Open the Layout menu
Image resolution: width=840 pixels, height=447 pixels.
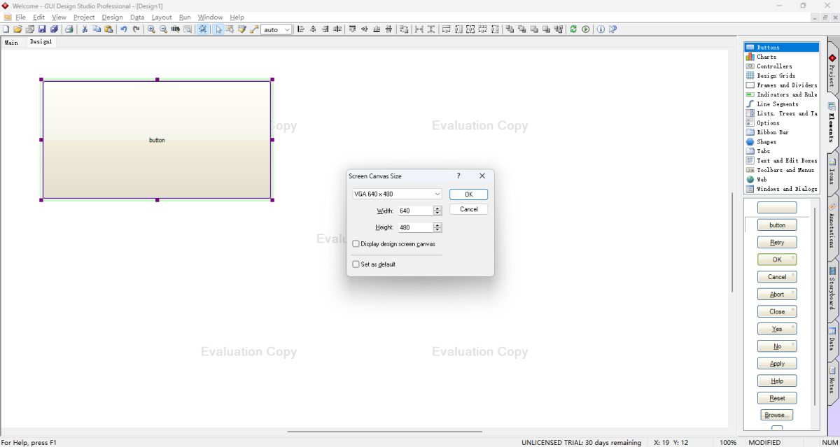(x=162, y=17)
